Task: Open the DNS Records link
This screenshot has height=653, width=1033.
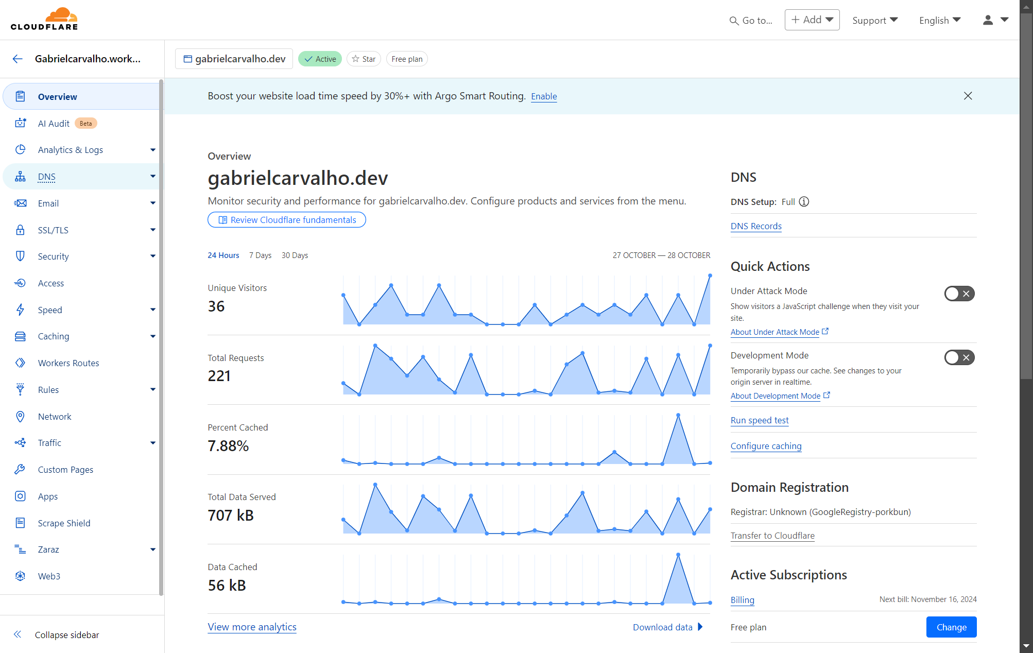Action: 756,226
